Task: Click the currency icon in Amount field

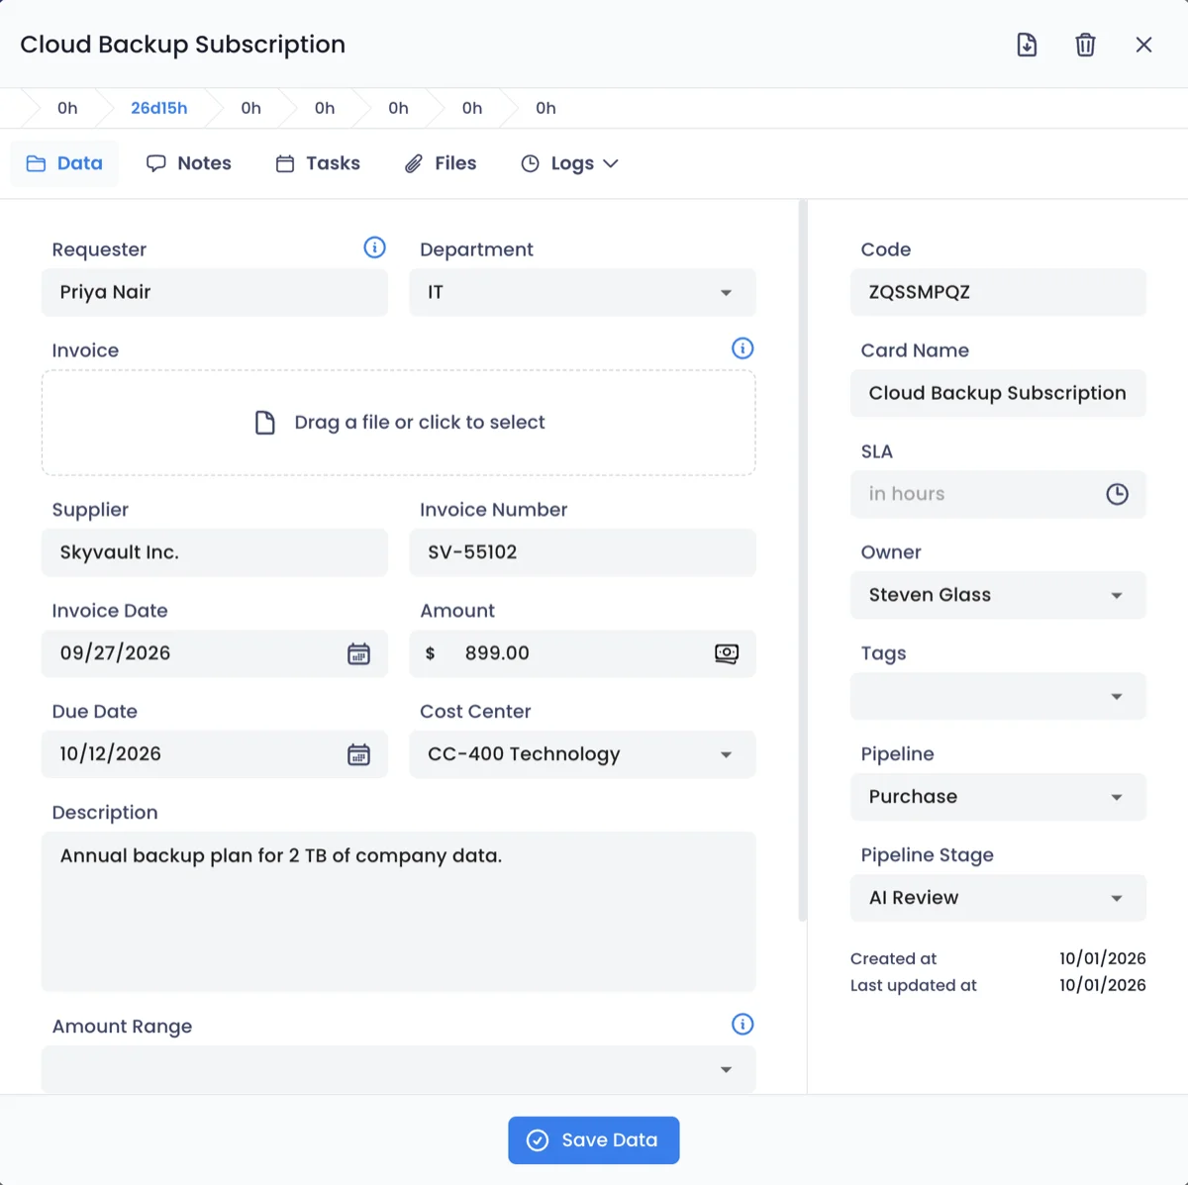Action: [727, 653]
